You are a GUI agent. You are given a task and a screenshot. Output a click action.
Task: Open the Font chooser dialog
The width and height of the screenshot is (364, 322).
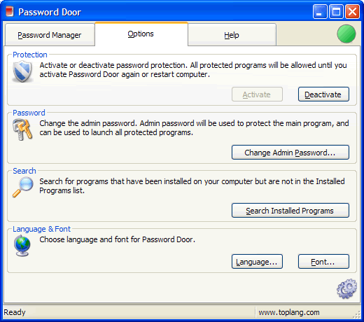323,262
